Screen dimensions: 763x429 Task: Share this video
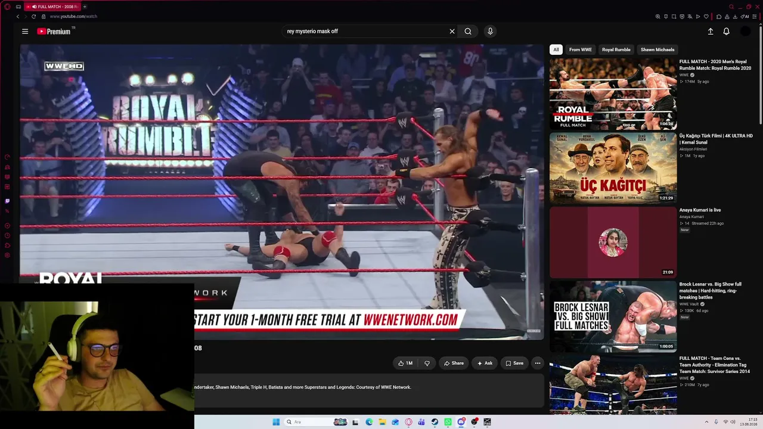coord(454,363)
